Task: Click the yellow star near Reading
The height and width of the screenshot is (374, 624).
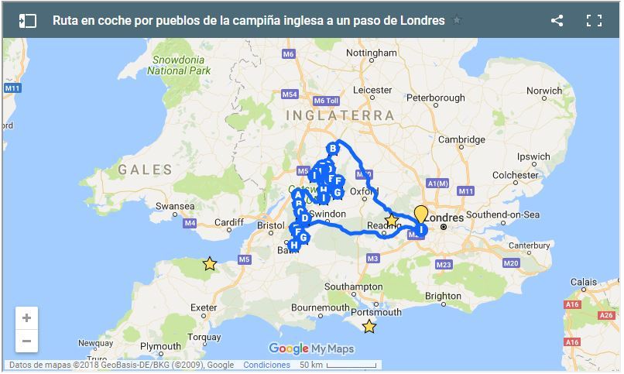Action: click(392, 220)
